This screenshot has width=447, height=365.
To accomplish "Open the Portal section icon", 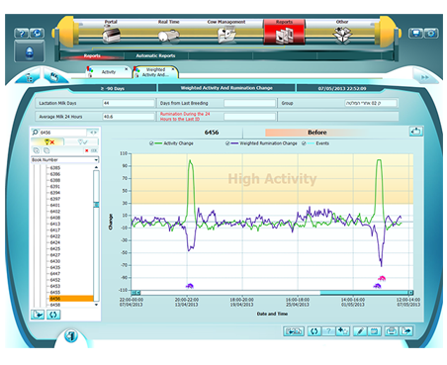I will 111,35.
